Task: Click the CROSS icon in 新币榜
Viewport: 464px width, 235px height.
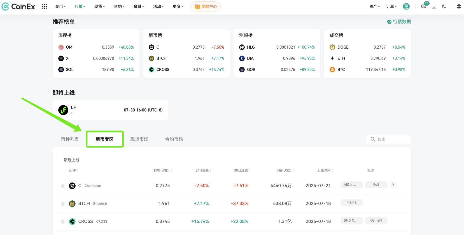Action: [x=151, y=70]
